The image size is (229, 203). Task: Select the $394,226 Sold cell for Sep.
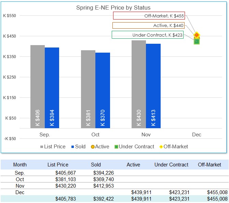[x=103, y=173]
